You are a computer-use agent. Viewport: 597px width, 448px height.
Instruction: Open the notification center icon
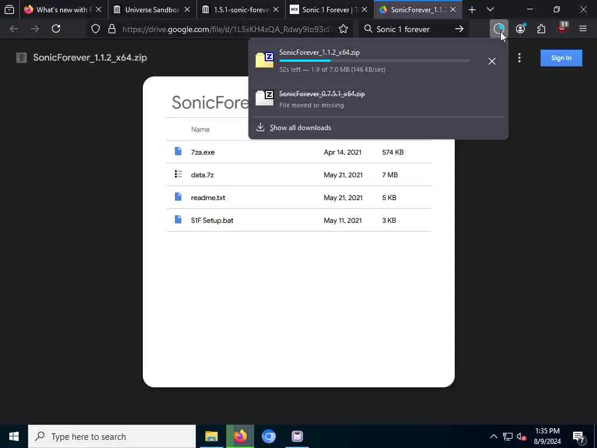click(579, 437)
